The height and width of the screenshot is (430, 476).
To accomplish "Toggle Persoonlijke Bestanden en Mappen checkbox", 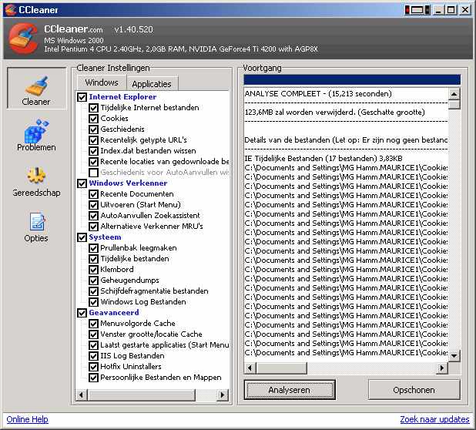I will (x=93, y=378).
